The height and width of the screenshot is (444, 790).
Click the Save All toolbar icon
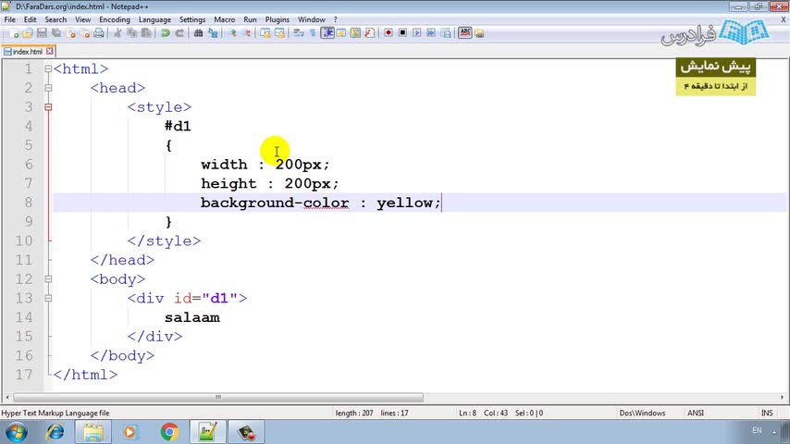pos(56,33)
